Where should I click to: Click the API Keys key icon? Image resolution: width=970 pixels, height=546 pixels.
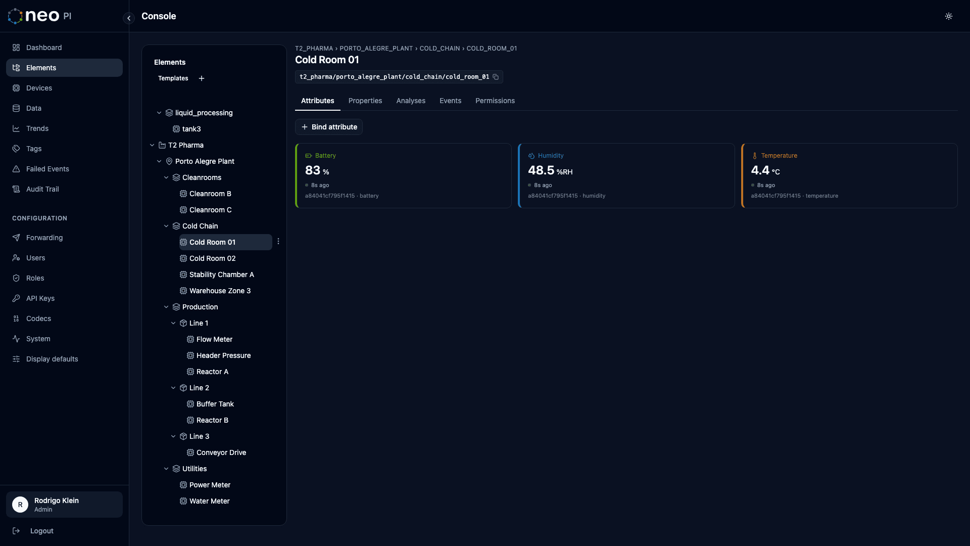click(16, 298)
